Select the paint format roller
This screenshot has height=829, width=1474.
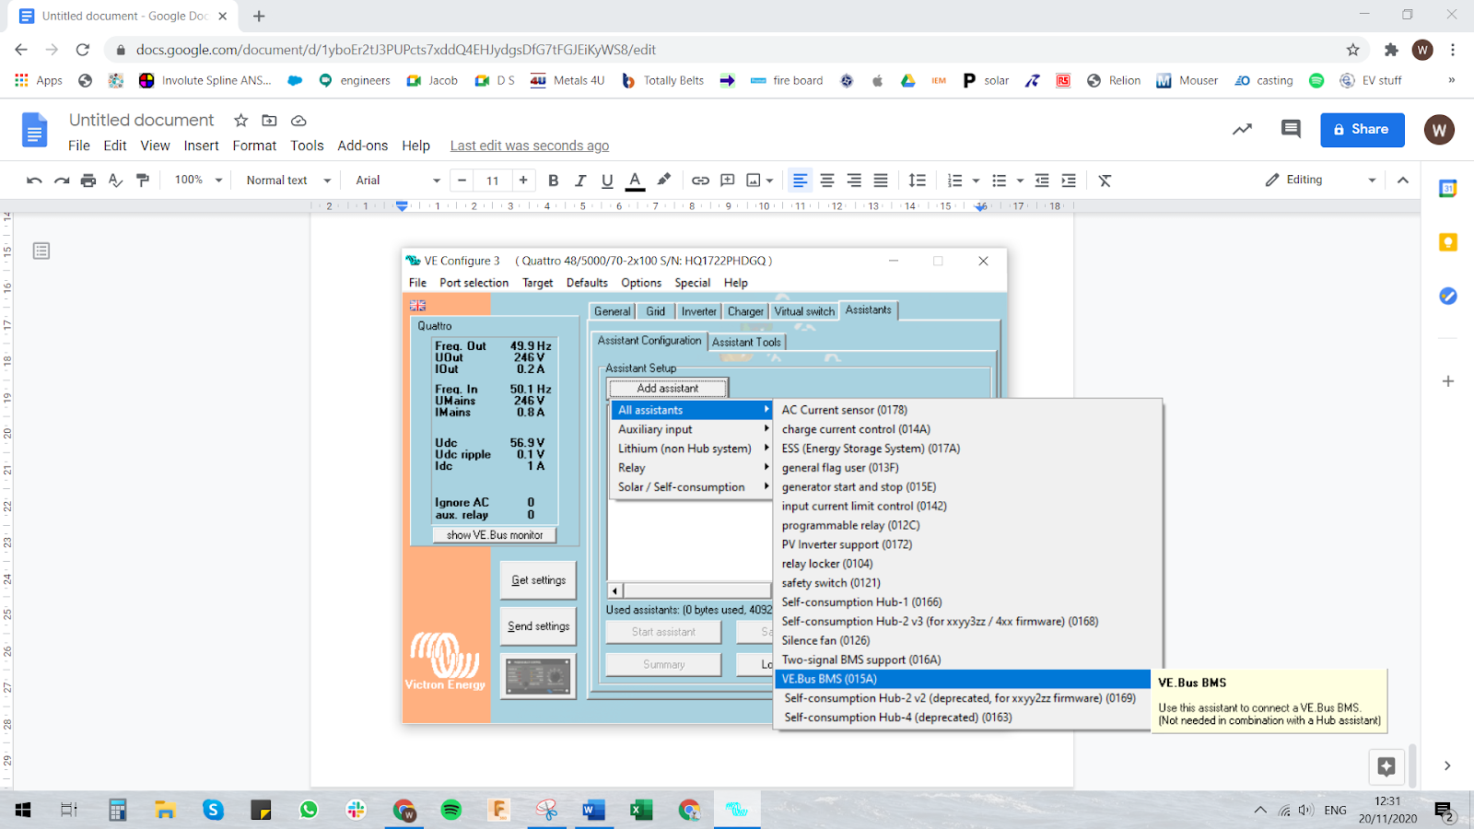click(143, 181)
